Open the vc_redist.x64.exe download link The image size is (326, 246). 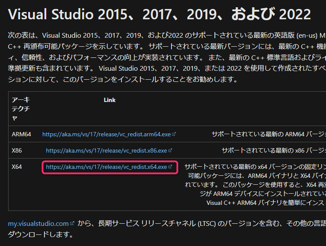(107, 167)
